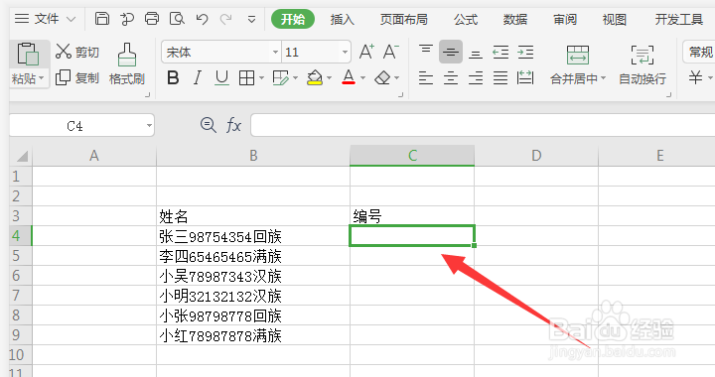Center text horizontally
Viewport: 715px width, 377px height.
click(x=451, y=77)
